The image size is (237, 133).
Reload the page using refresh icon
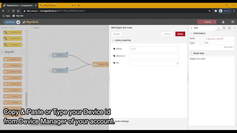click(x=13, y=11)
